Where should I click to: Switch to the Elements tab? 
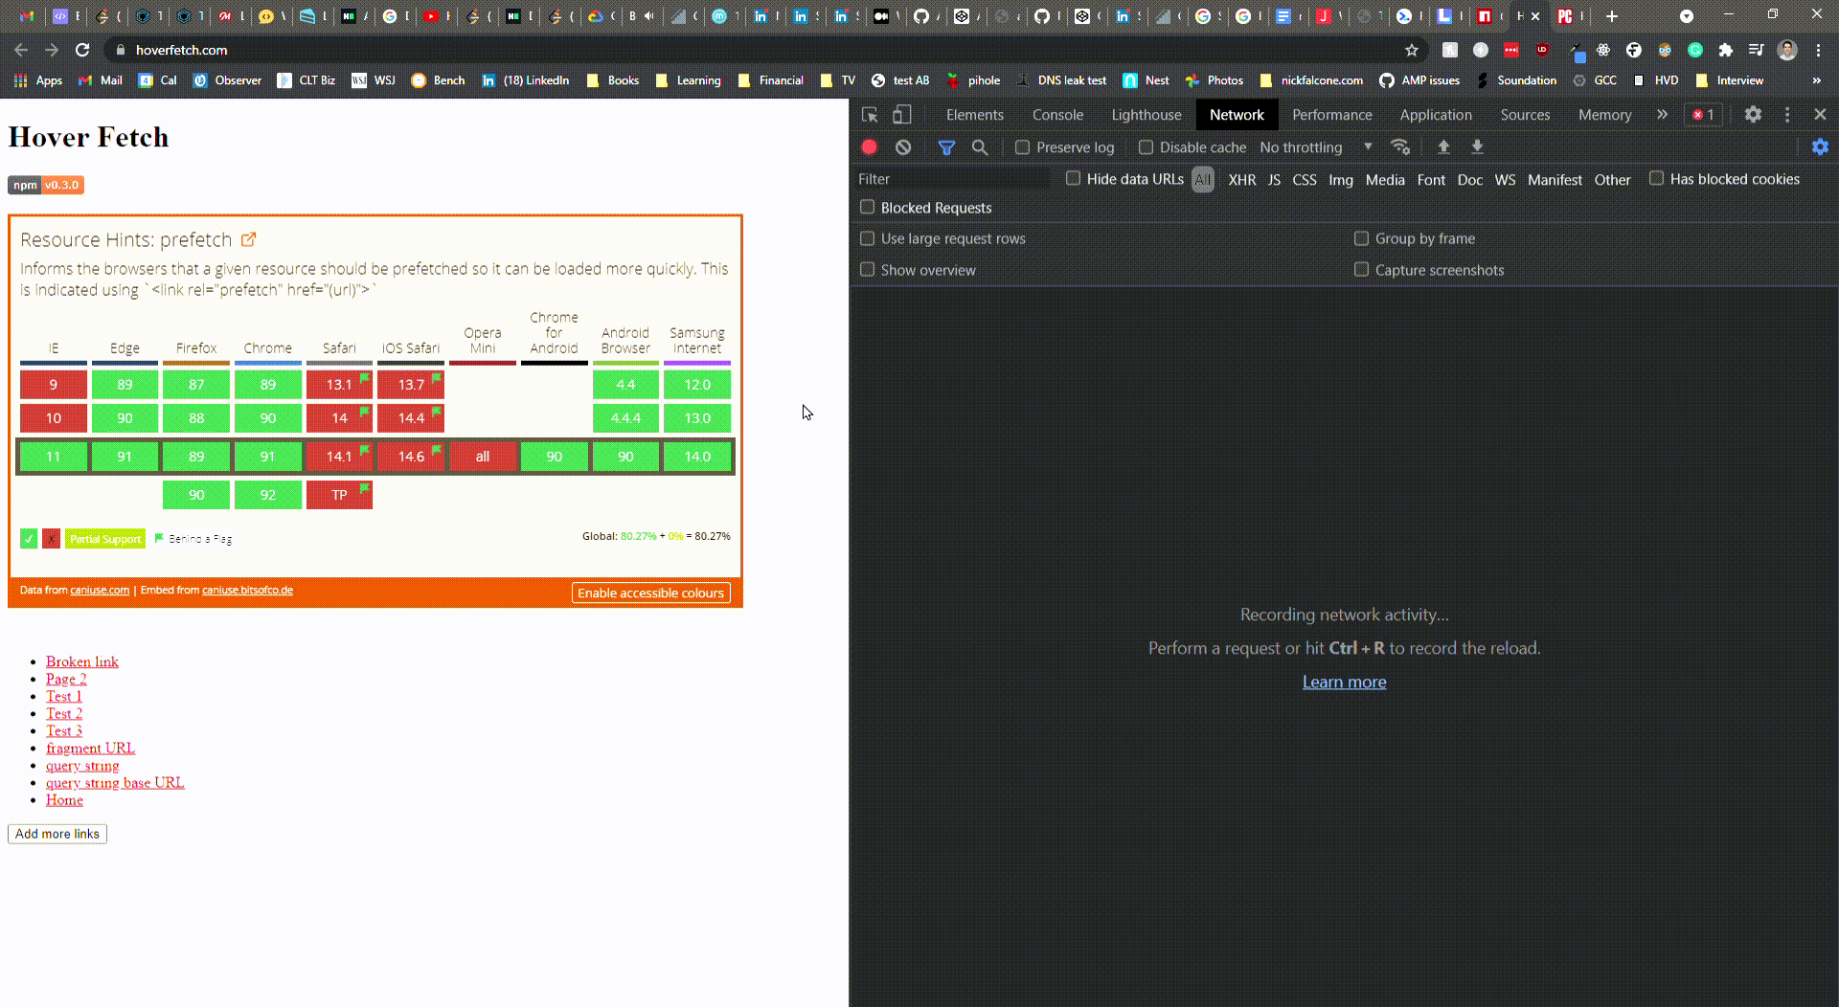pos(975,115)
